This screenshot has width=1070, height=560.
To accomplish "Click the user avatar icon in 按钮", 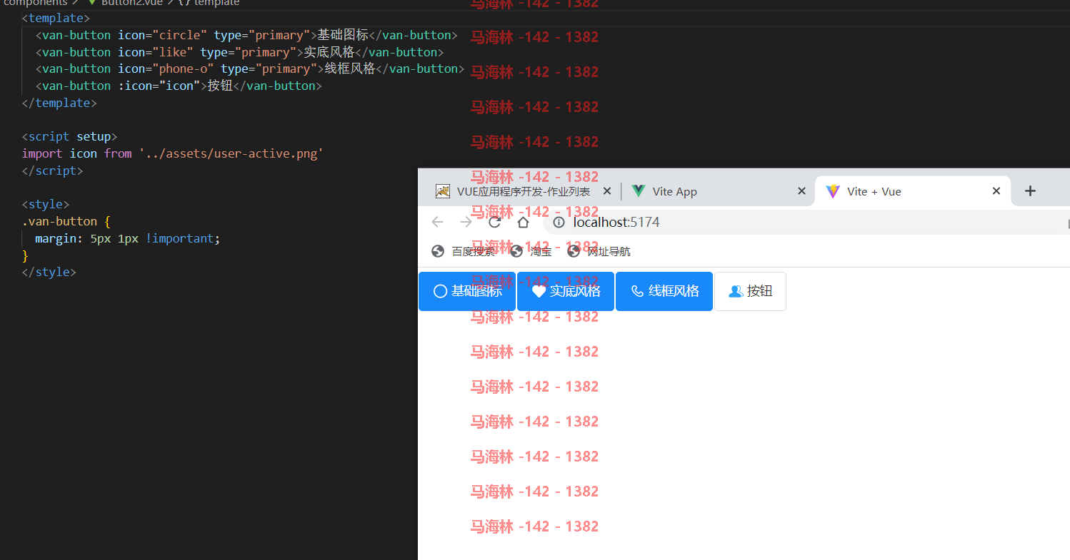I will point(736,291).
